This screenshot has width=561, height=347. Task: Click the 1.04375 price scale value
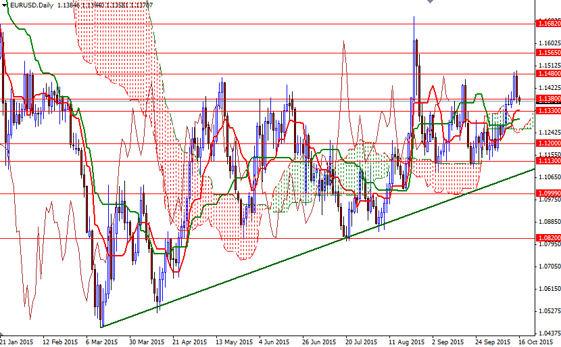547,333
